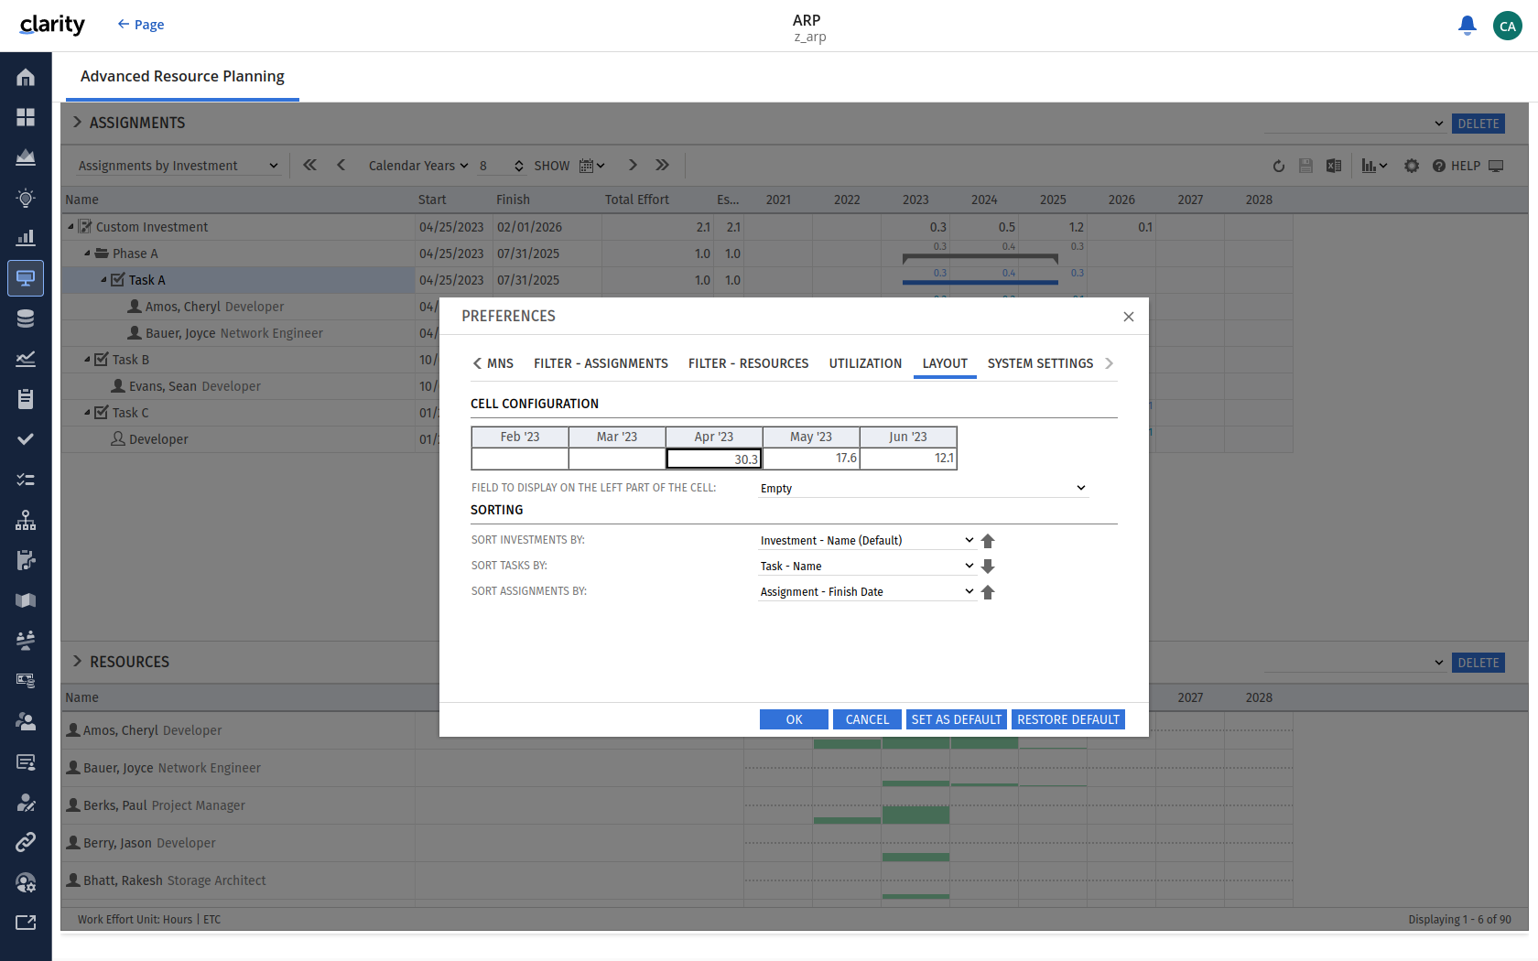Select the LAYOUT tab

(x=945, y=363)
